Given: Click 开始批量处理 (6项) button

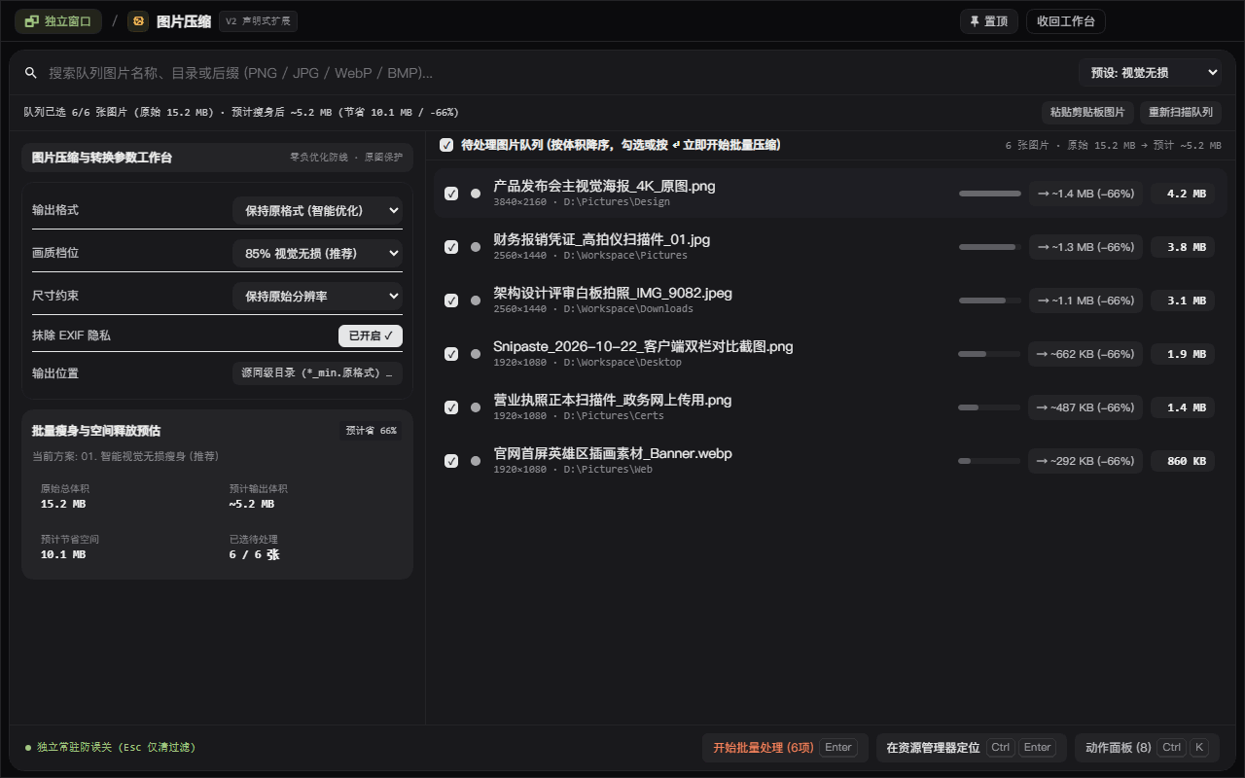Looking at the screenshot, I should click(785, 748).
